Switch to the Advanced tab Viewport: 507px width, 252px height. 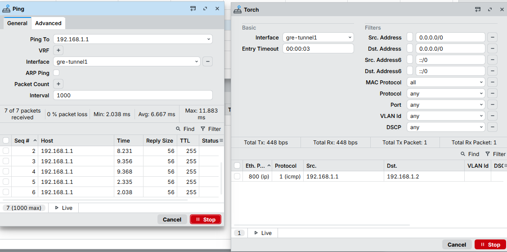click(x=48, y=23)
